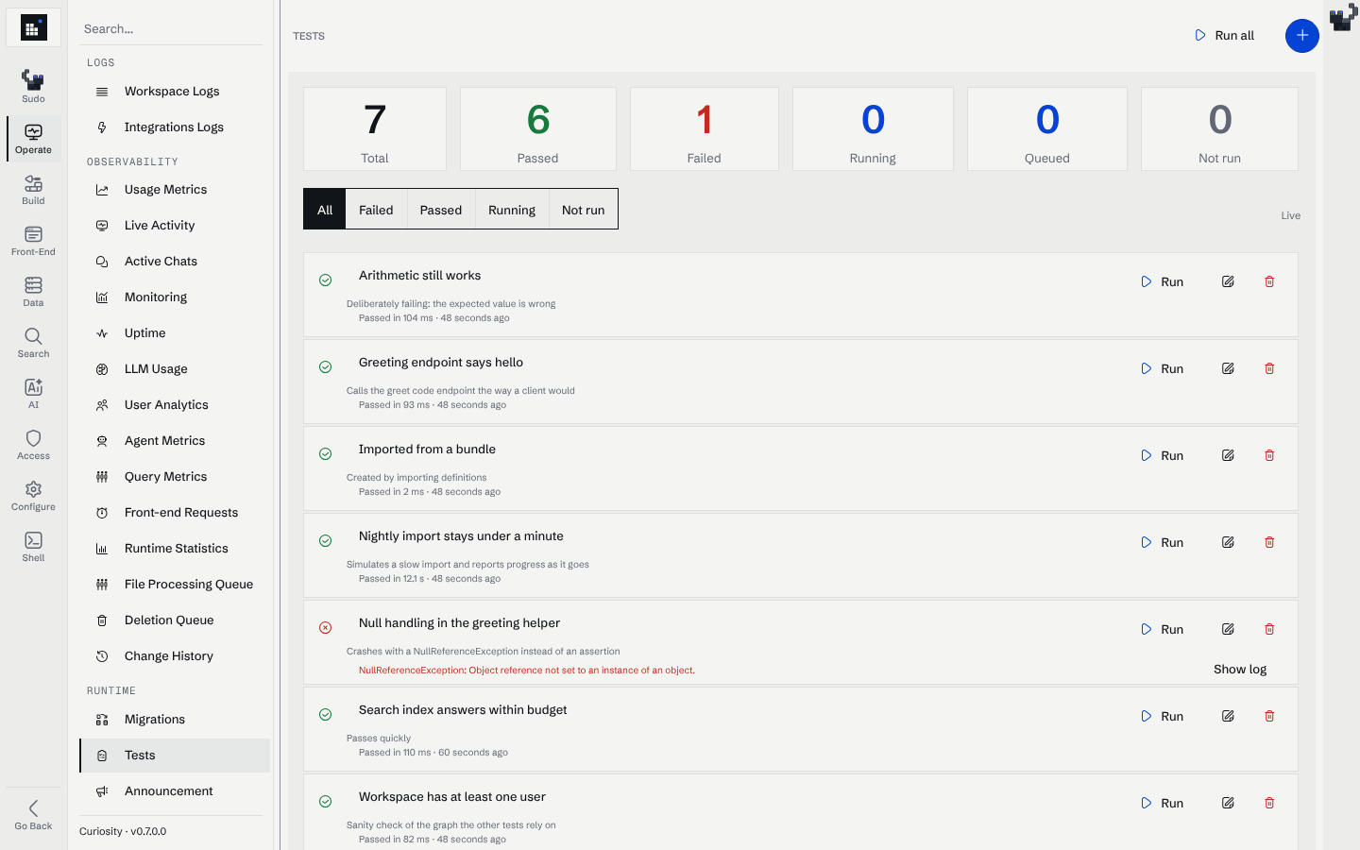The width and height of the screenshot is (1360, 850).
Task: Open the Search section in the rail
Action: click(33, 342)
